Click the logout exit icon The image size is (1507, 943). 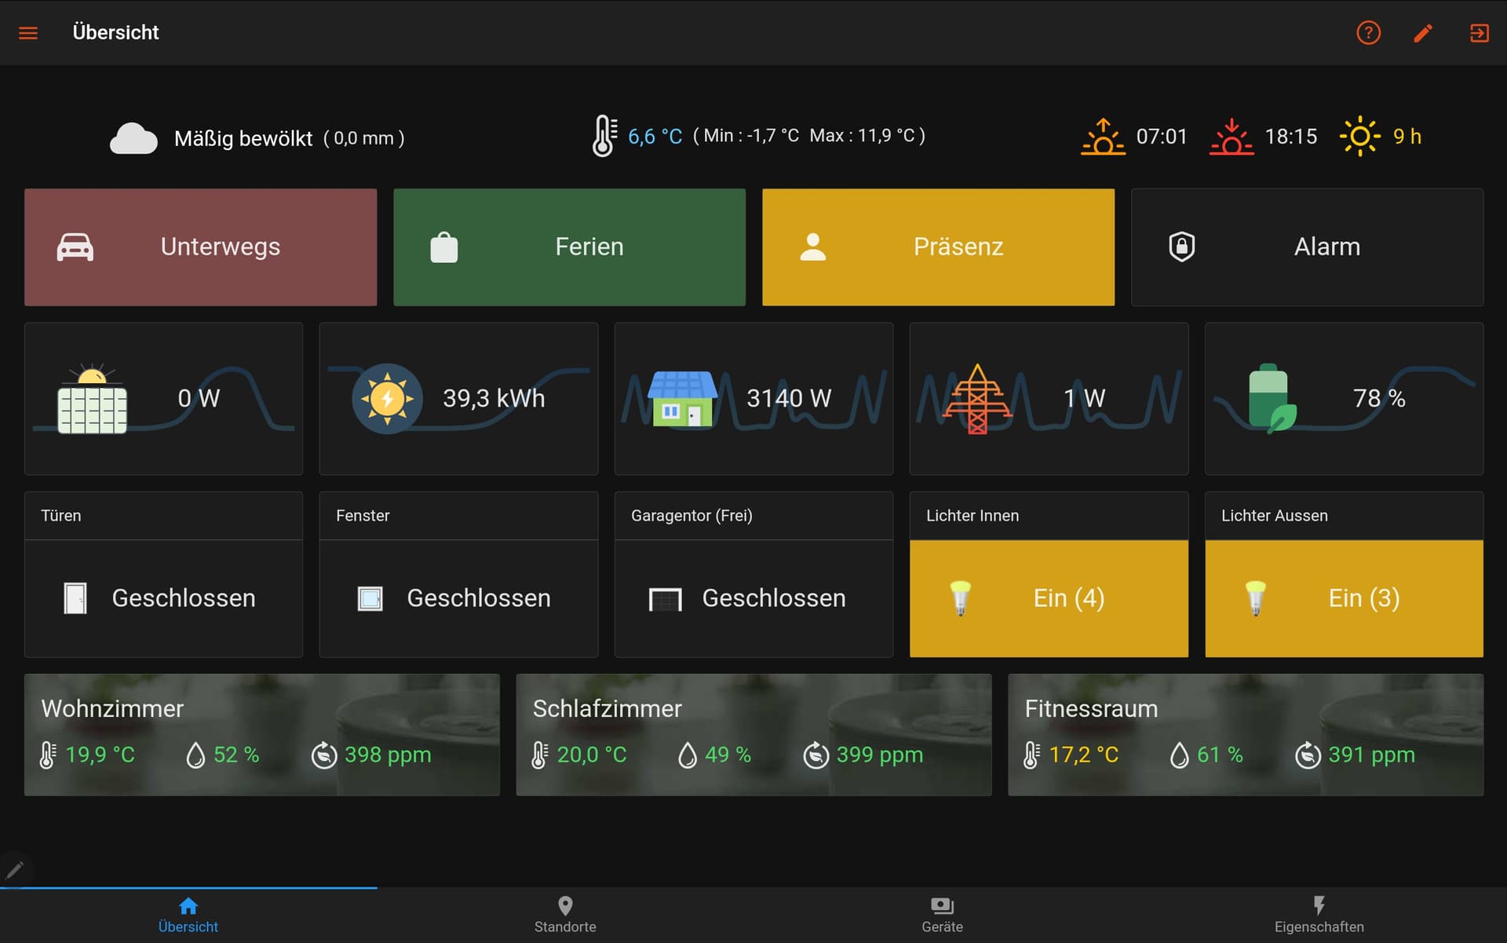click(x=1479, y=33)
